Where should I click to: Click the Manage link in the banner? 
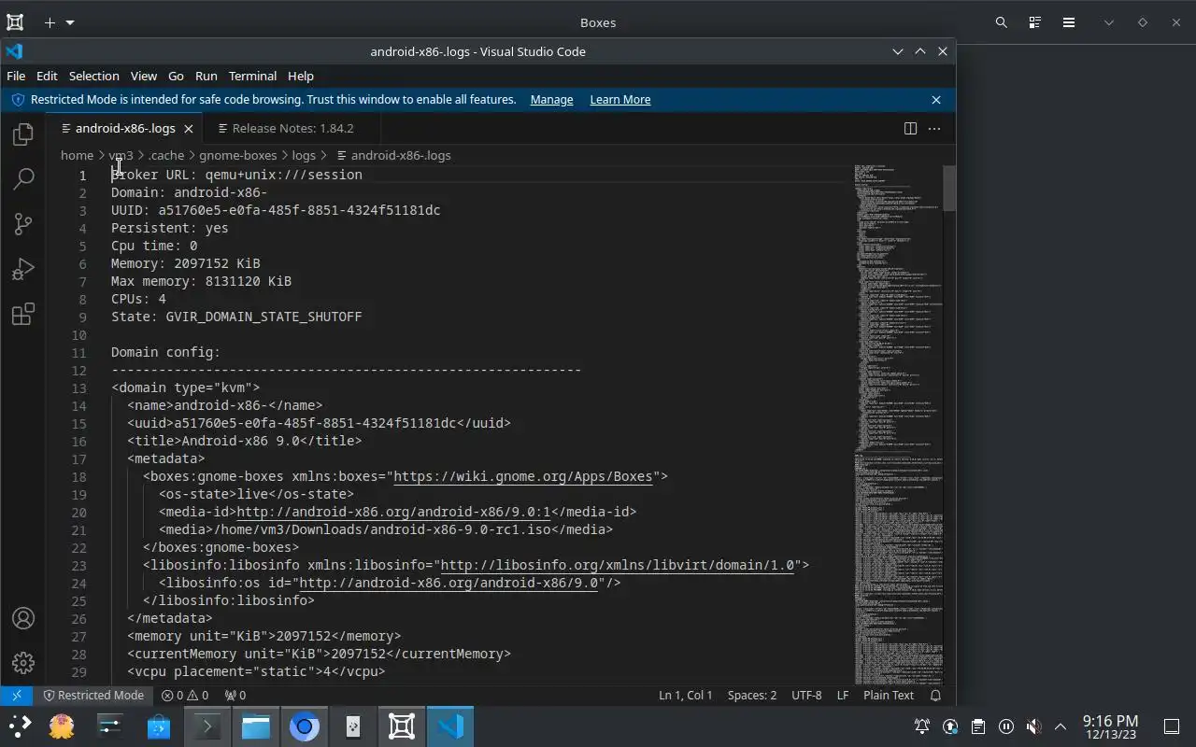click(x=551, y=100)
